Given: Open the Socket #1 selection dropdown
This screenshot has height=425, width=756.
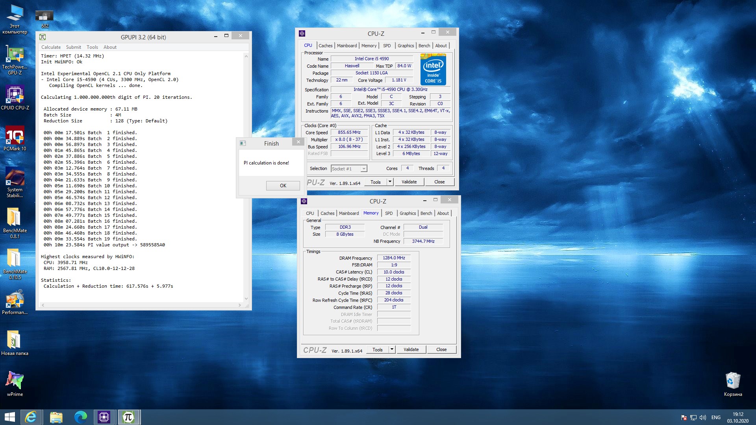Looking at the screenshot, I should point(349,169).
